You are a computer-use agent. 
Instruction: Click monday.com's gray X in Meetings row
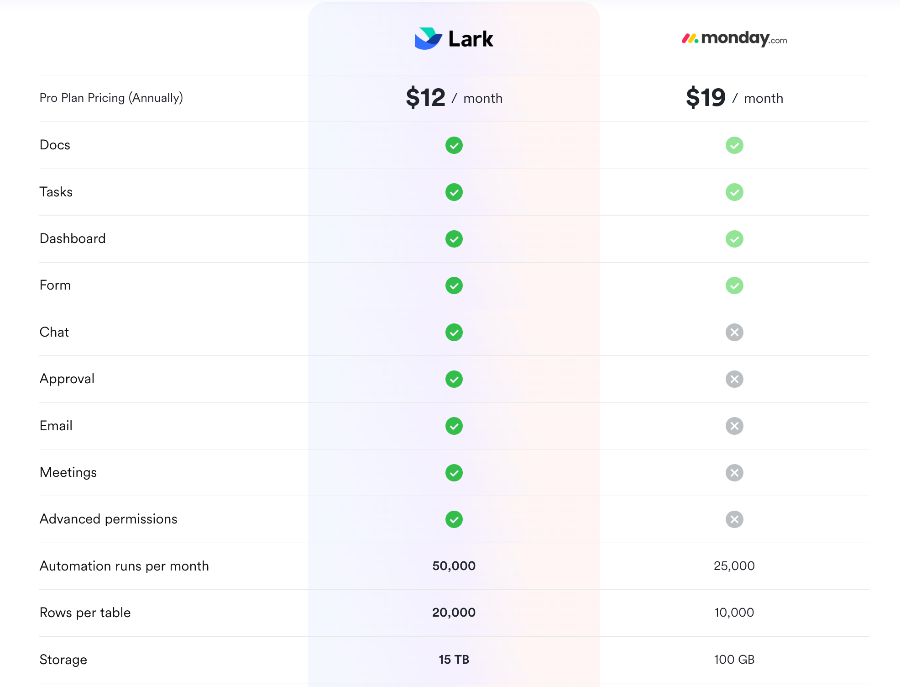[734, 473]
